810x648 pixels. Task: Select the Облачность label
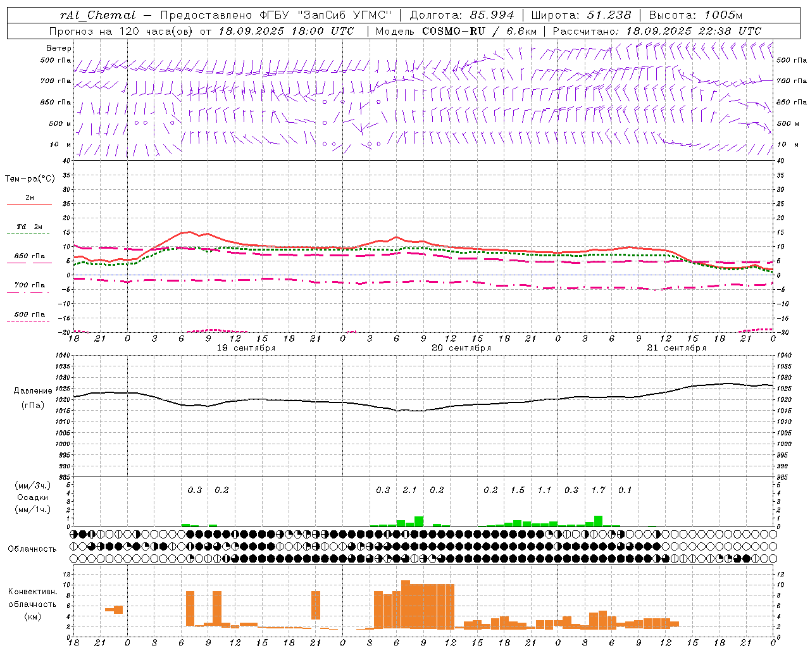click(x=32, y=549)
